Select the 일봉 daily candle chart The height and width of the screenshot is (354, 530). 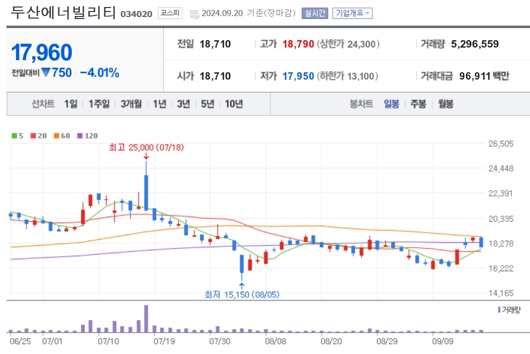[391, 104]
